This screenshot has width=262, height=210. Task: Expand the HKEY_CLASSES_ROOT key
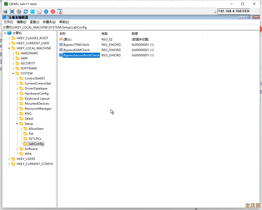[10, 38]
